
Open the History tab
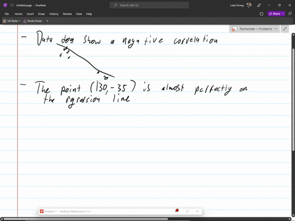pos(53,14)
